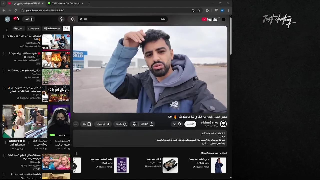Image resolution: width=320 pixels, height=180 pixels.
Task: Close the YouTube browser tab
Action: (43, 3)
